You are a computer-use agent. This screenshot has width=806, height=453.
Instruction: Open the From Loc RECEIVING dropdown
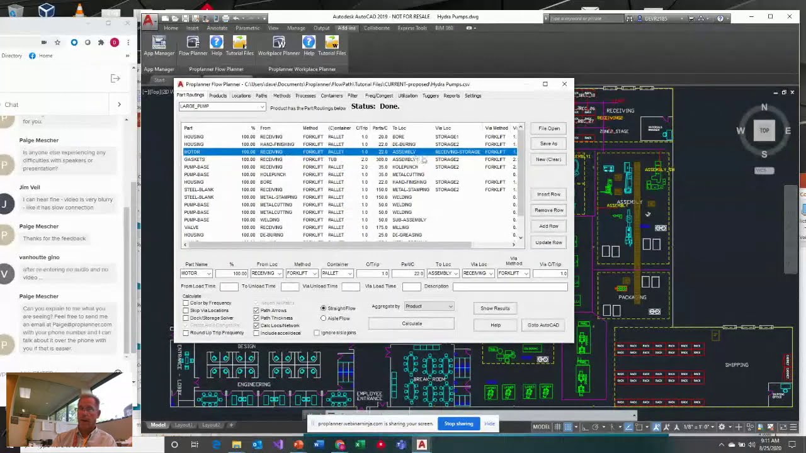pyautogui.click(x=266, y=273)
